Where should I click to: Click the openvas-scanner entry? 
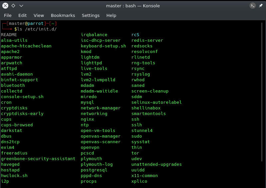click(x=101, y=142)
